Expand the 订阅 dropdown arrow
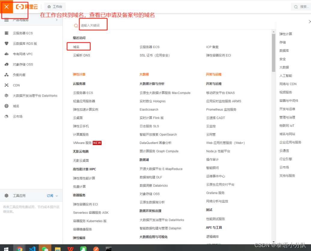 57,196
